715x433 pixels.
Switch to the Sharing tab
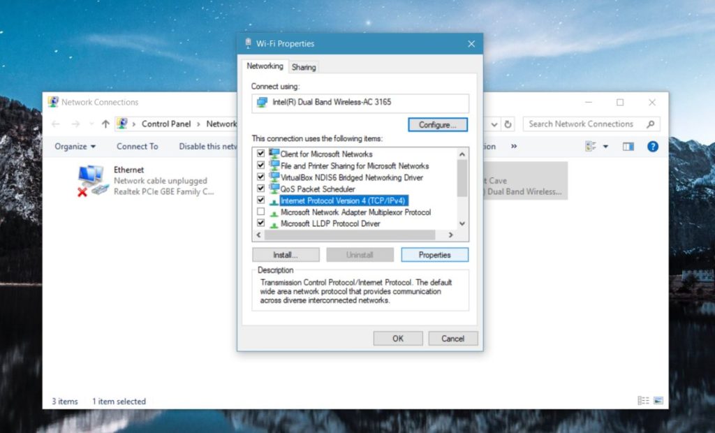(x=303, y=67)
